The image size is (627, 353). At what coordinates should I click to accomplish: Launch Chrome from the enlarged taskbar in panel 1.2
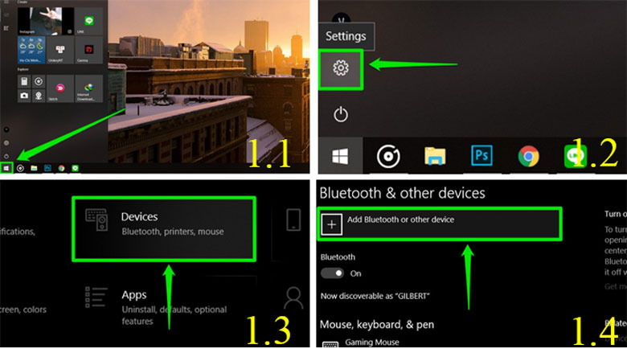pyautogui.click(x=528, y=156)
